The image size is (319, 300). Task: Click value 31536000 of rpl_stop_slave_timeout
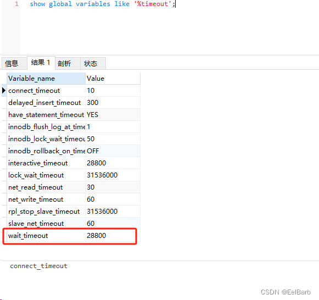tap(113, 212)
